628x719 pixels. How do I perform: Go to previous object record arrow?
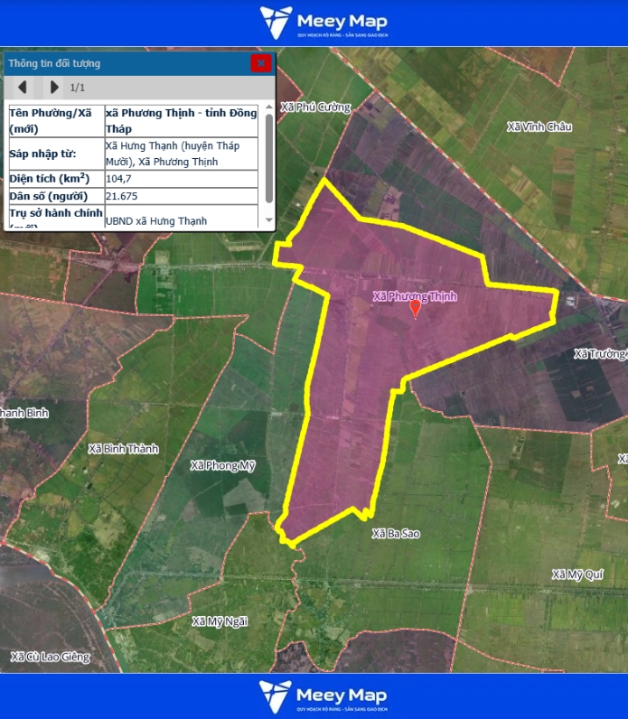coord(23,88)
